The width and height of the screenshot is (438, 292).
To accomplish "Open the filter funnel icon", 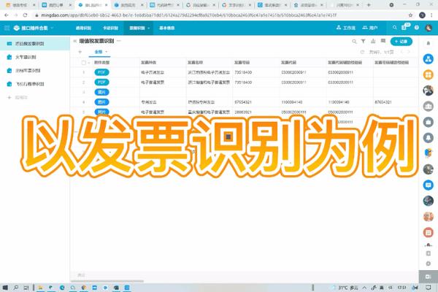I will pos(363,42).
